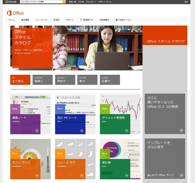Open the ダイエット管理表 Excel template thumbnail

120,114
